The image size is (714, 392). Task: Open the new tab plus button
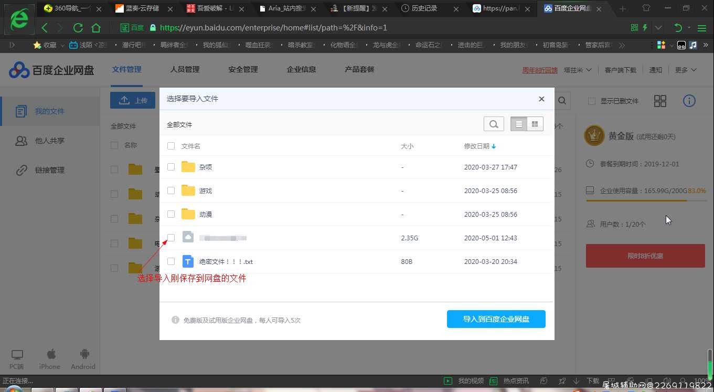623,8
